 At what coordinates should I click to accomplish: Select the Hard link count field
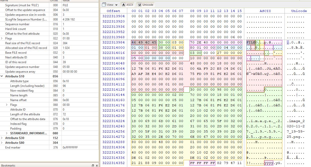coord(15,29)
